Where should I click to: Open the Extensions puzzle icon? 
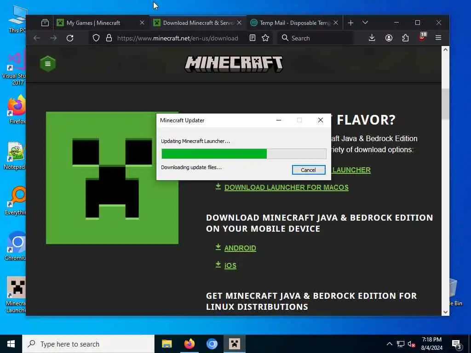[405, 38]
